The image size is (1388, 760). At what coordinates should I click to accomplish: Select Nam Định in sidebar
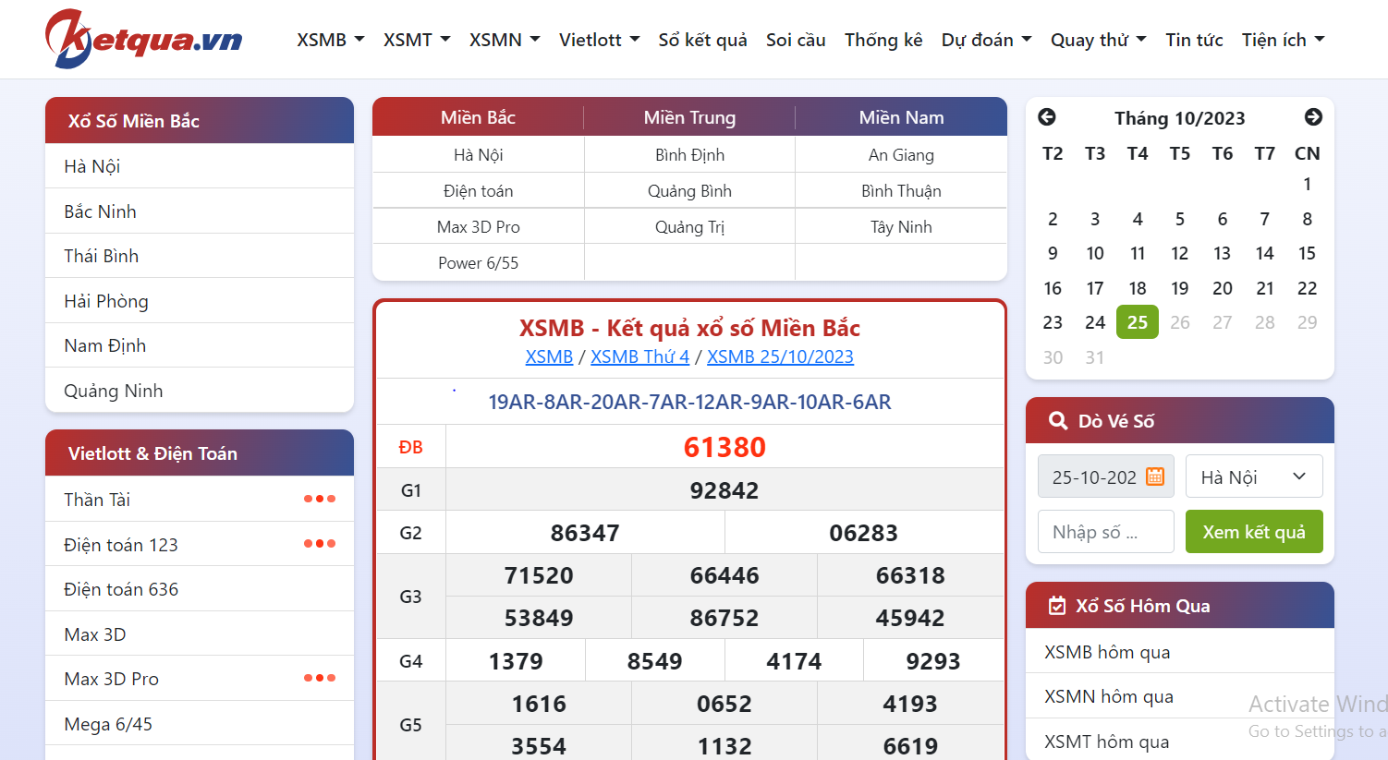pyautogui.click(x=200, y=345)
